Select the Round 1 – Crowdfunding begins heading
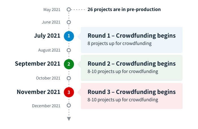 pyautogui.click(x=132, y=36)
